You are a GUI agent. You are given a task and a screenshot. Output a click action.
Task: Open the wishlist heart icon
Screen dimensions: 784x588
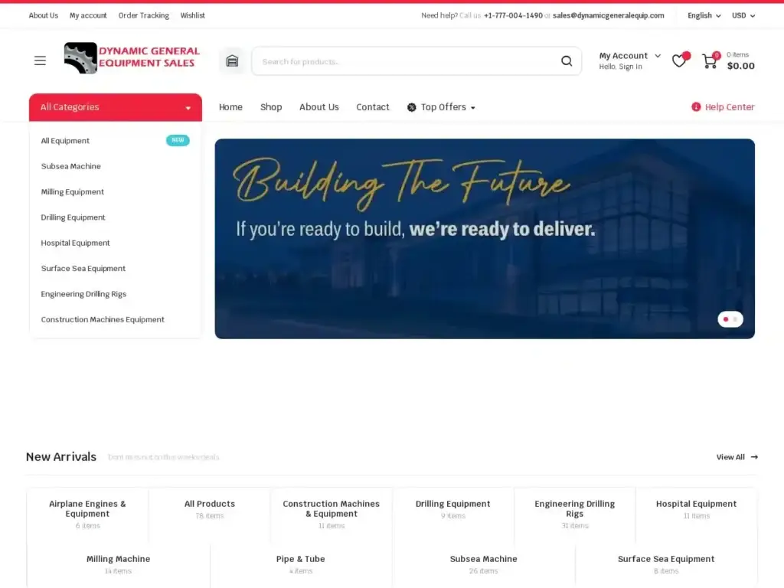(x=679, y=61)
